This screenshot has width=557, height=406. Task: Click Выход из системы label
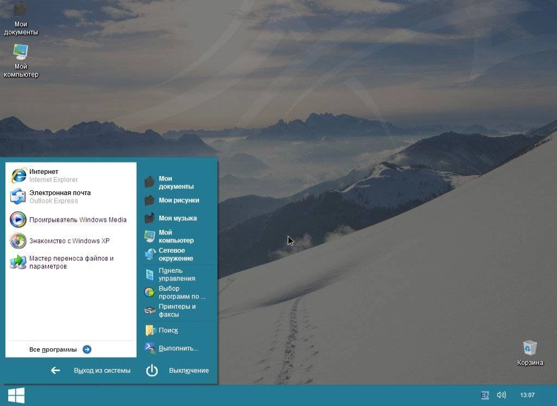point(102,371)
